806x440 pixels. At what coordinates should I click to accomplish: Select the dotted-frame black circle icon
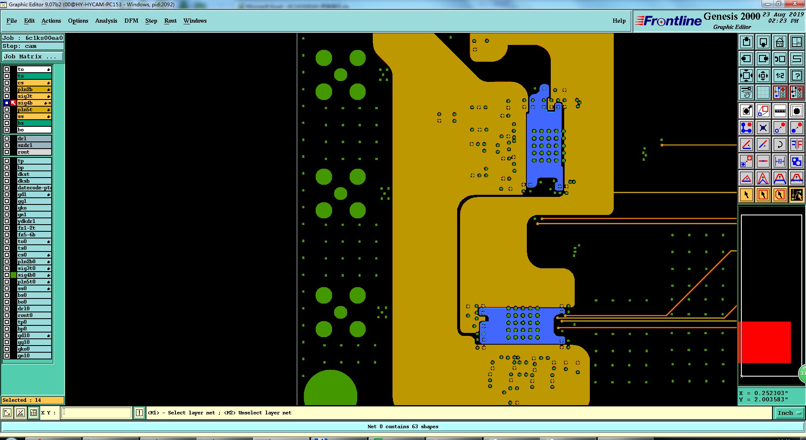pyautogui.click(x=796, y=111)
